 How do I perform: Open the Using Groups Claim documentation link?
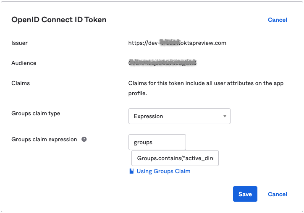pyautogui.click(x=163, y=171)
